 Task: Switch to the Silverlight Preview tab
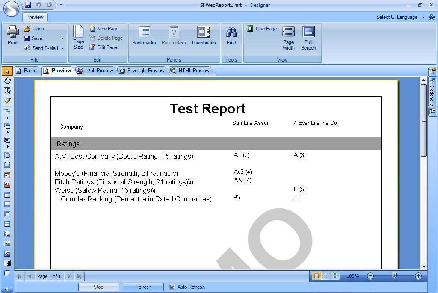coord(142,71)
